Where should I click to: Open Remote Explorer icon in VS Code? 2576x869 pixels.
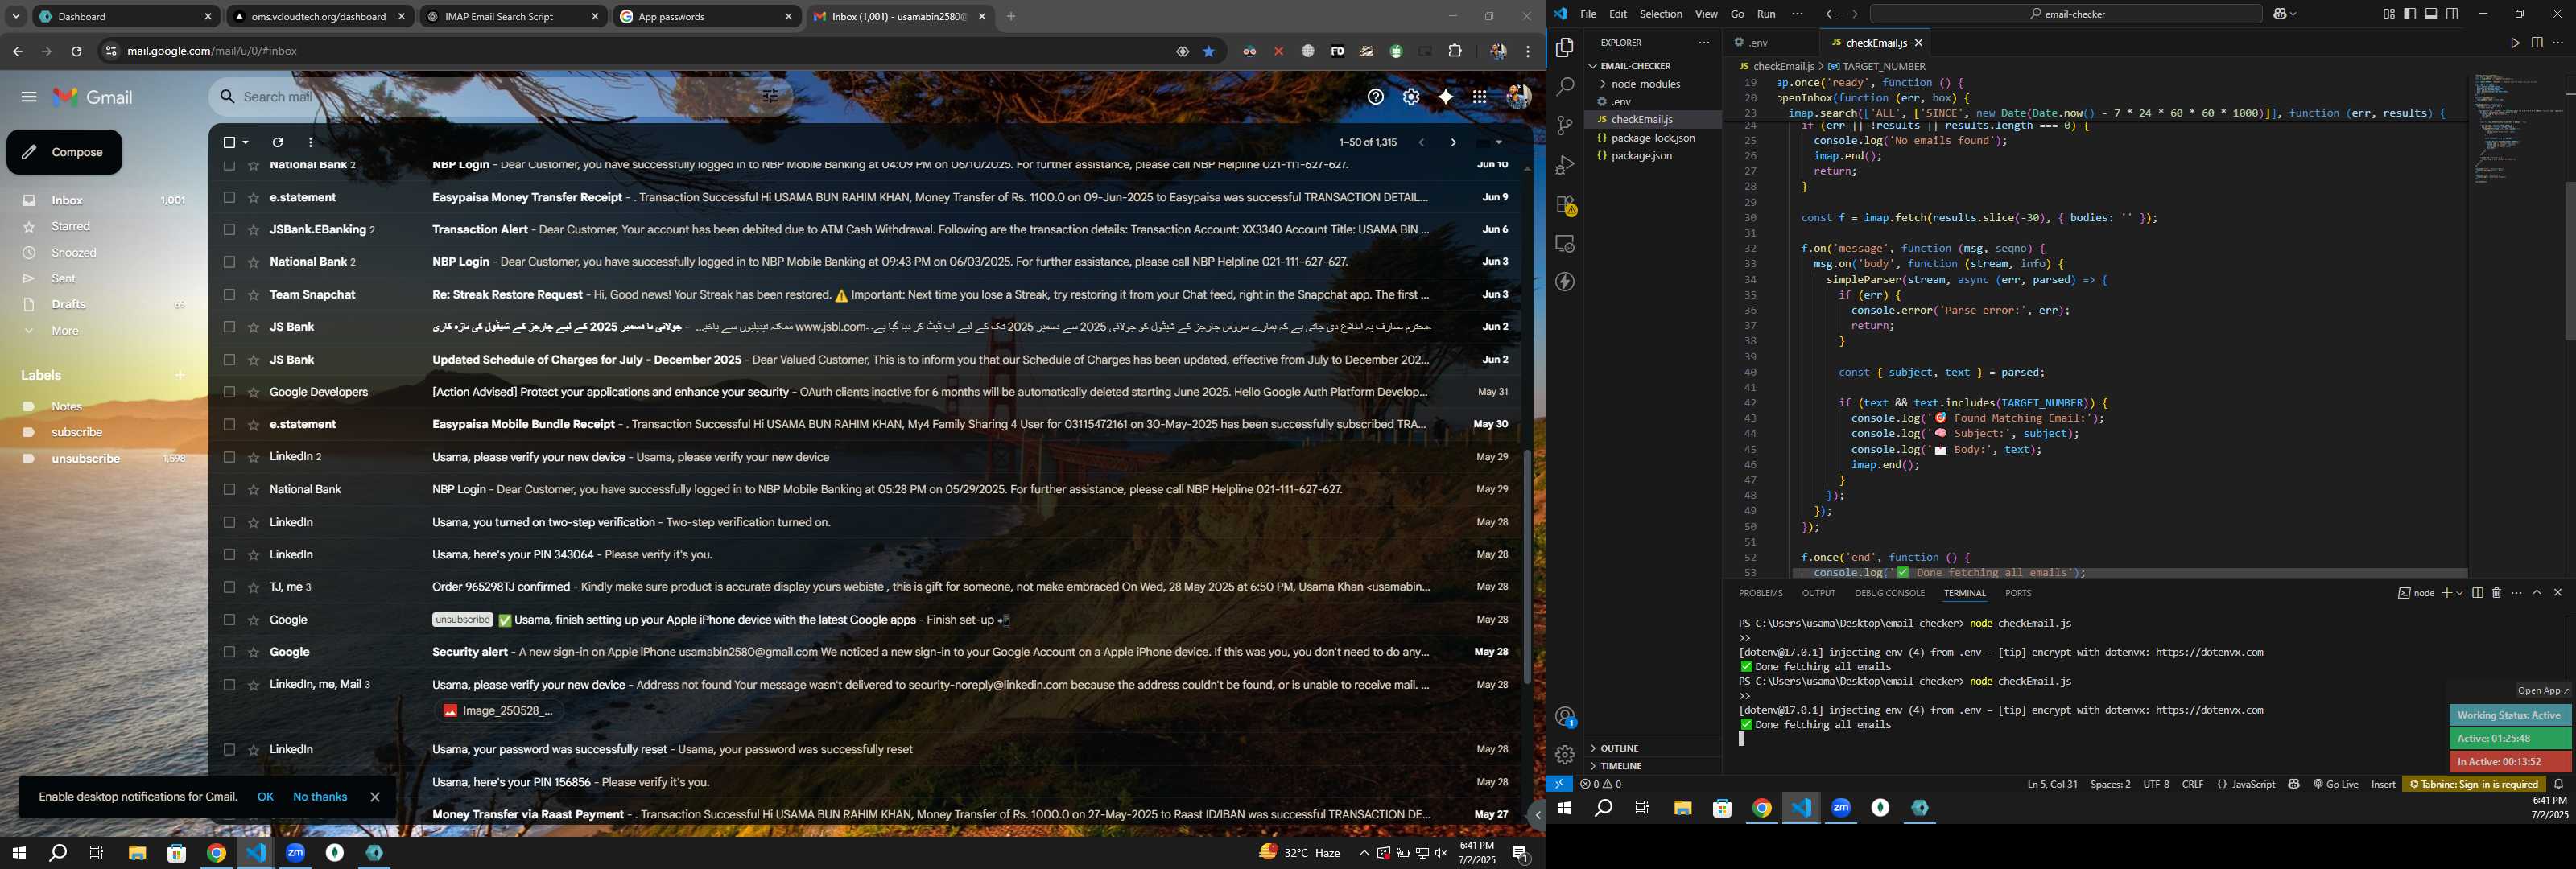[1565, 244]
